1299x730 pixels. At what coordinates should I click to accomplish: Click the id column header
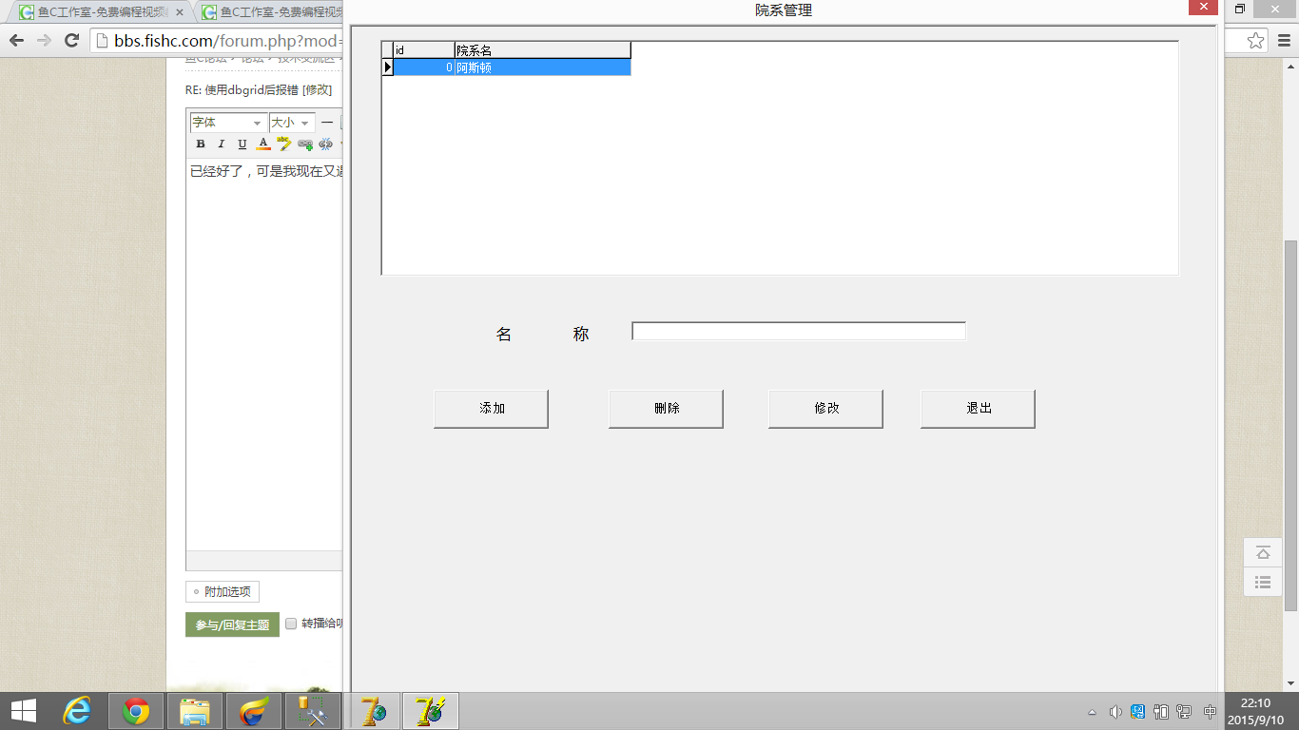click(424, 50)
